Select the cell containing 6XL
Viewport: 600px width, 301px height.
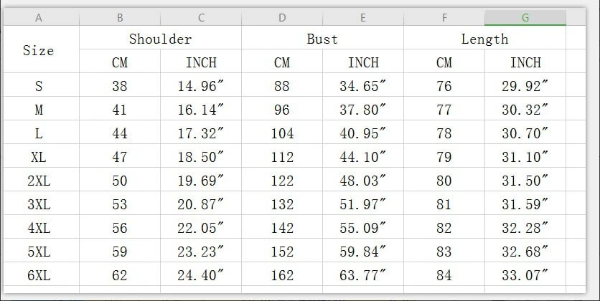tap(39, 274)
